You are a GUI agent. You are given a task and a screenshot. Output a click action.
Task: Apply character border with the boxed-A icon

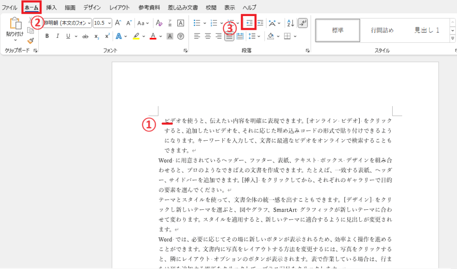180,23
